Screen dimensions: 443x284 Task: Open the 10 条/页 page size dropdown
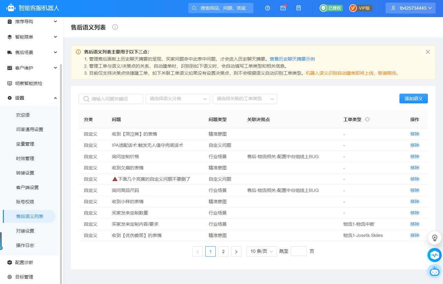coord(261,251)
